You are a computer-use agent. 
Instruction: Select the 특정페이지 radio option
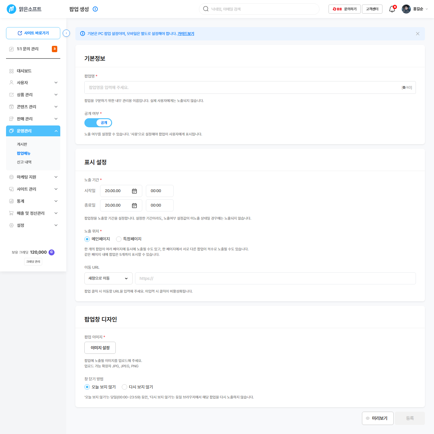[119, 239]
